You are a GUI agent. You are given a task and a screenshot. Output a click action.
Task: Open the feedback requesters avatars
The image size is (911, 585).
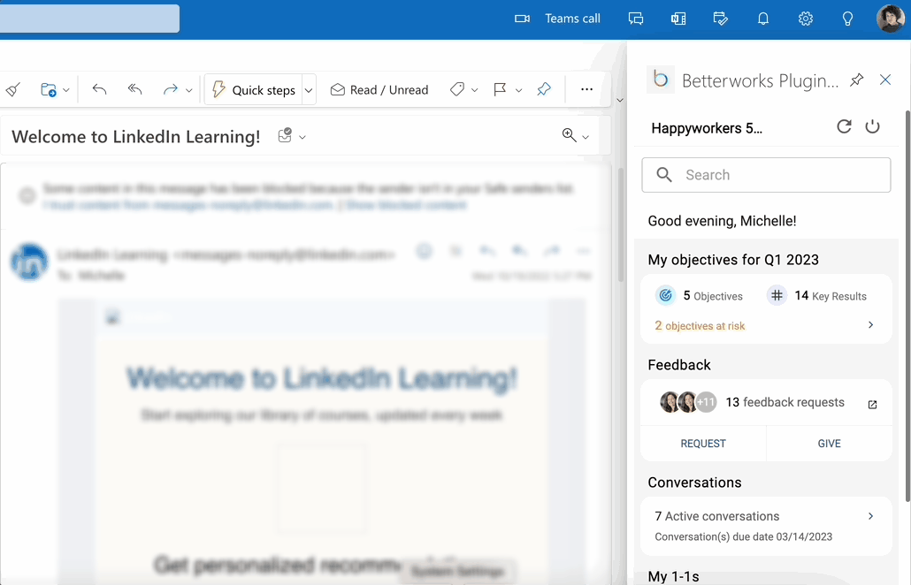click(688, 401)
